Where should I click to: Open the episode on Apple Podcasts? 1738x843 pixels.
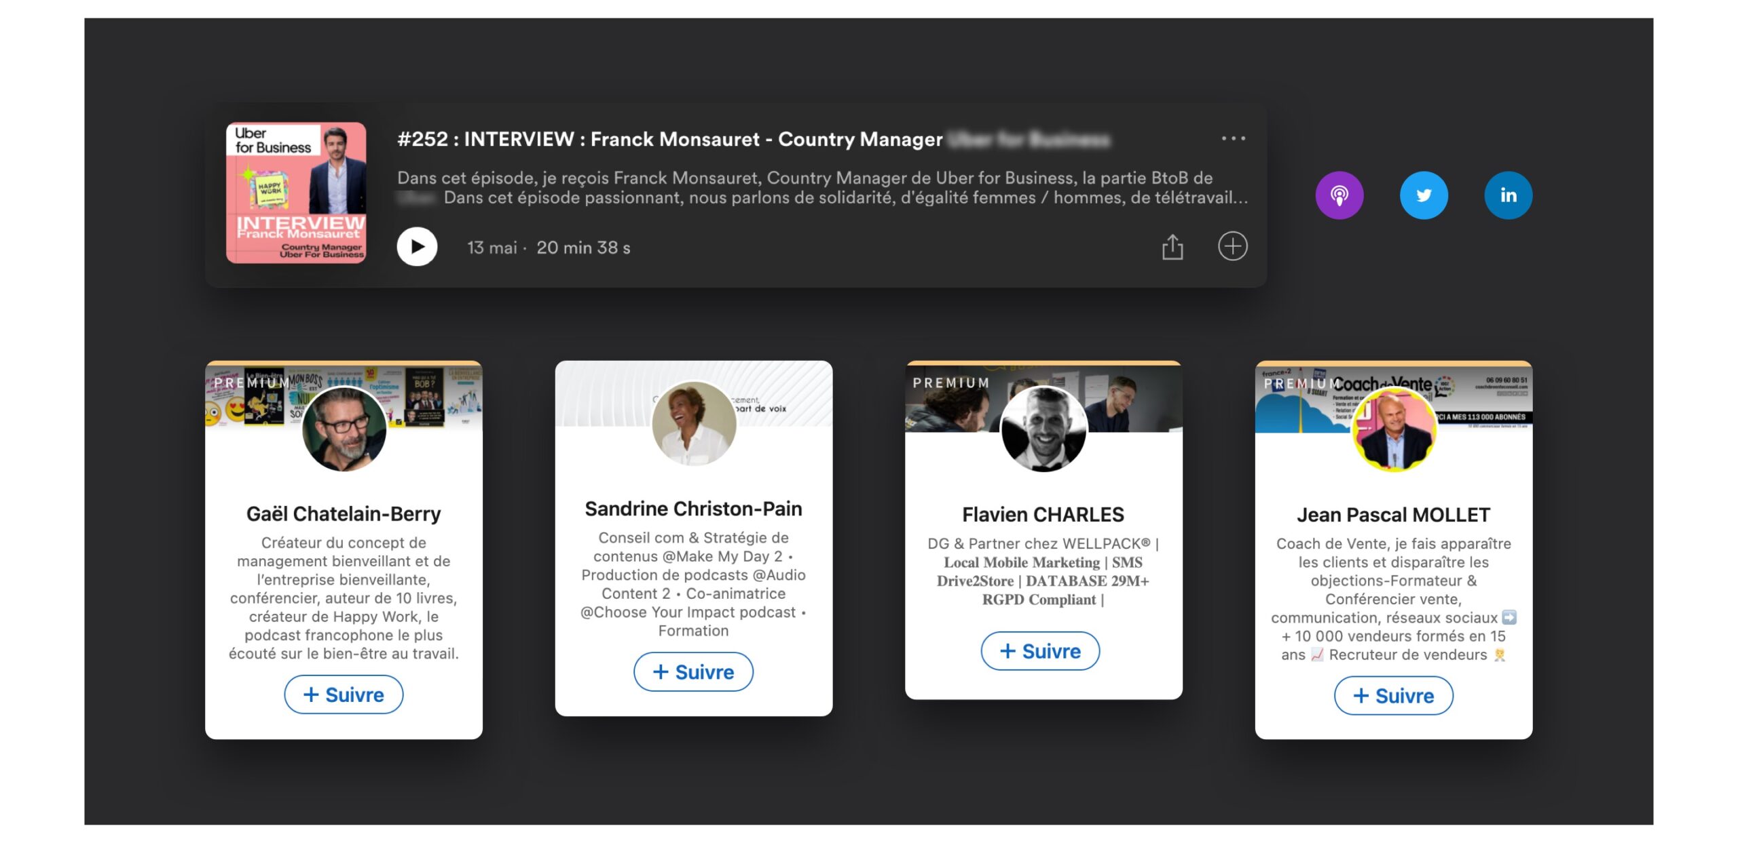click(x=1341, y=195)
